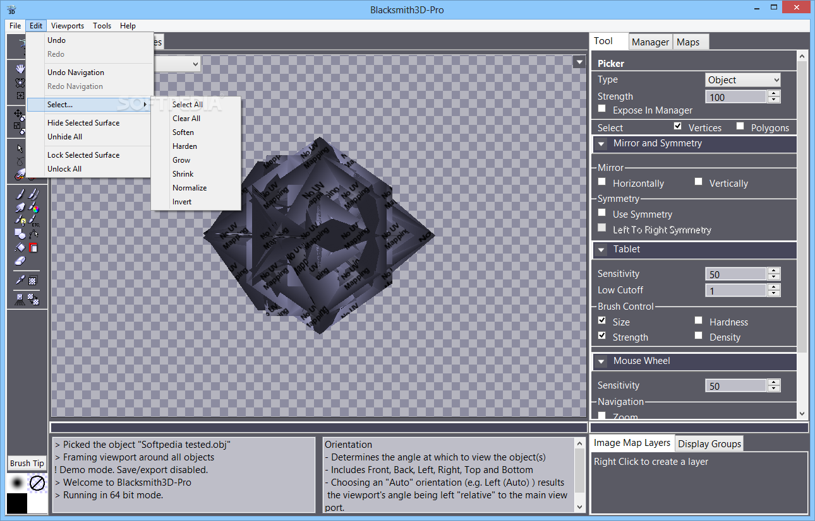The width and height of the screenshot is (815, 521).
Task: Check the Polygons select checkbox
Action: (x=740, y=126)
